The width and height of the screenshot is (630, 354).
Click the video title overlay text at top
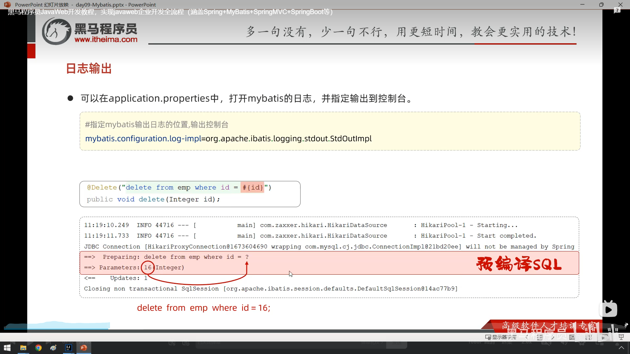(170, 12)
